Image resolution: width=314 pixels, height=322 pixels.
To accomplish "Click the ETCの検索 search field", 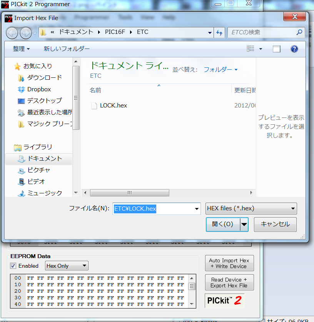I will click(x=266, y=32).
